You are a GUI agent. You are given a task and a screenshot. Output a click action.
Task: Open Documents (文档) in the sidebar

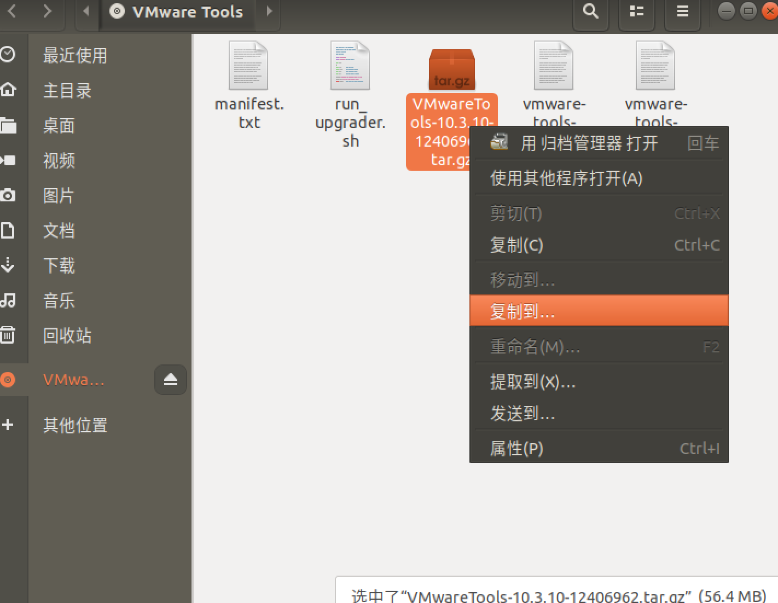[x=96, y=230]
